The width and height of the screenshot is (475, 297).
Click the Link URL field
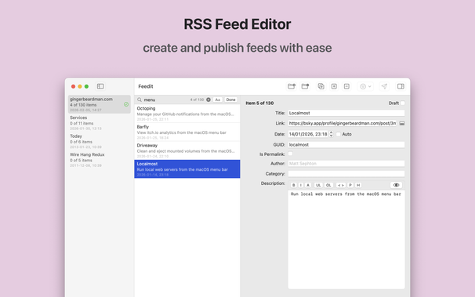(343, 123)
